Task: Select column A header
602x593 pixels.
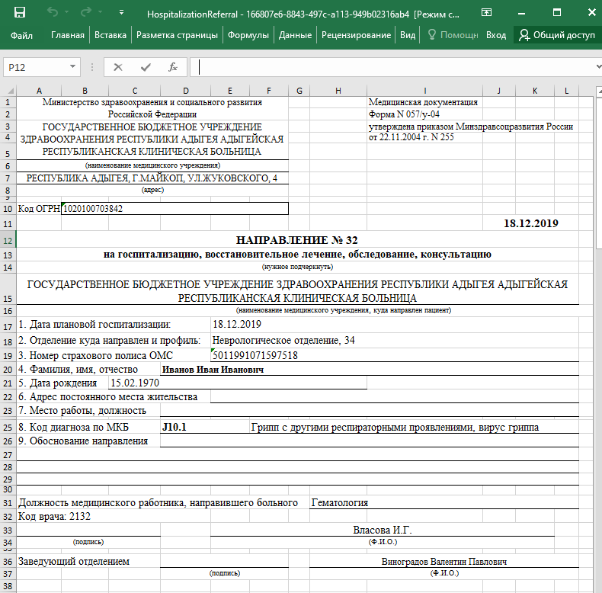Action: 39,91
